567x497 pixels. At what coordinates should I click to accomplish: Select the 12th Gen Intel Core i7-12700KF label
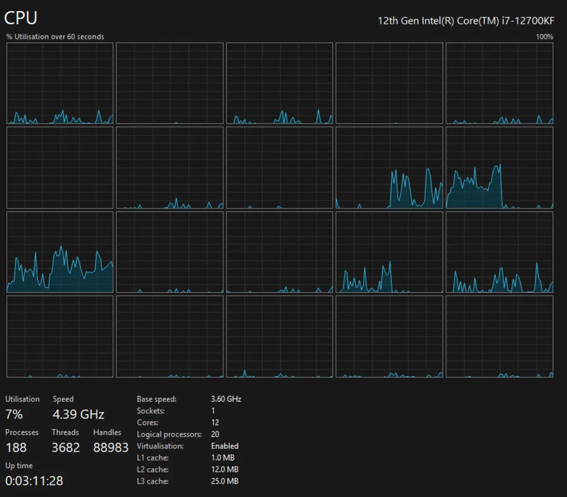(466, 21)
